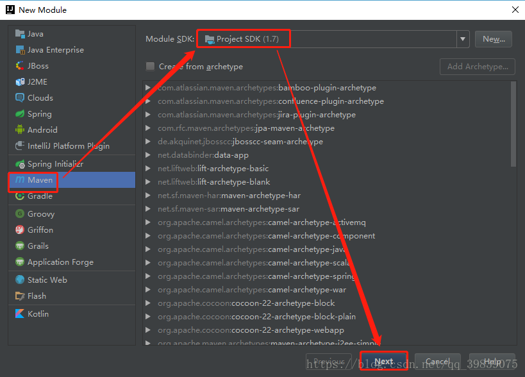Screen dimensions: 525x377
Task: Select Static Web label
Action: click(47, 280)
